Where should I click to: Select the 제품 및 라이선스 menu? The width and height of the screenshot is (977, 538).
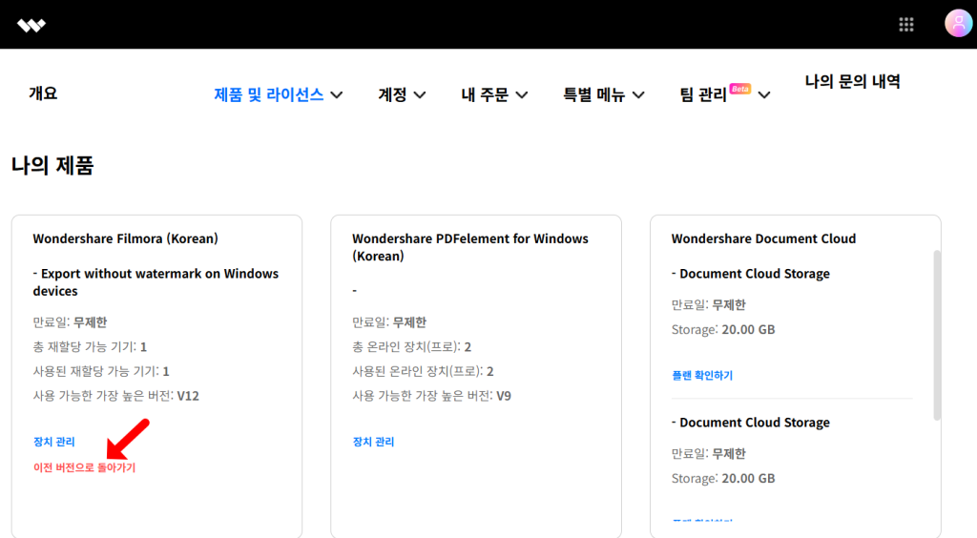coord(268,94)
